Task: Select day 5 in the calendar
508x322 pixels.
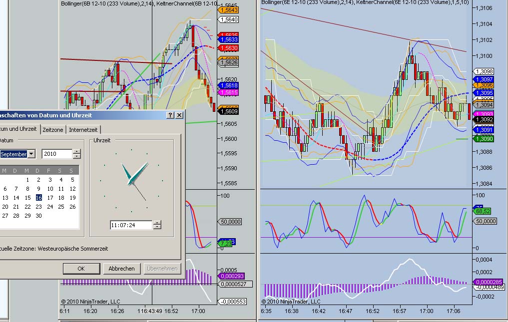Action: tap(72, 180)
